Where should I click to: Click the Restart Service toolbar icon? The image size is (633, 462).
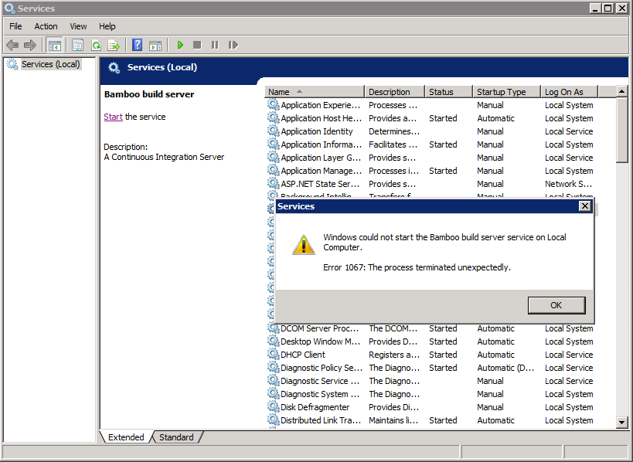[x=233, y=45]
